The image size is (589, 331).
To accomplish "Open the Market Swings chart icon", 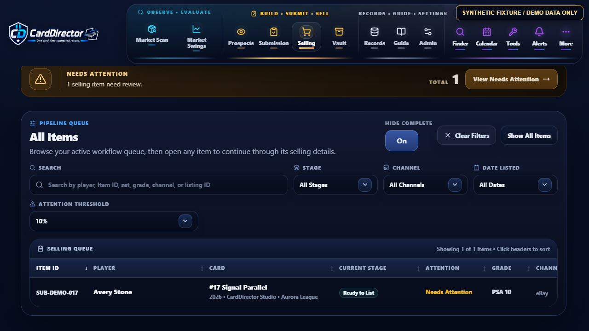I will 196,29.
